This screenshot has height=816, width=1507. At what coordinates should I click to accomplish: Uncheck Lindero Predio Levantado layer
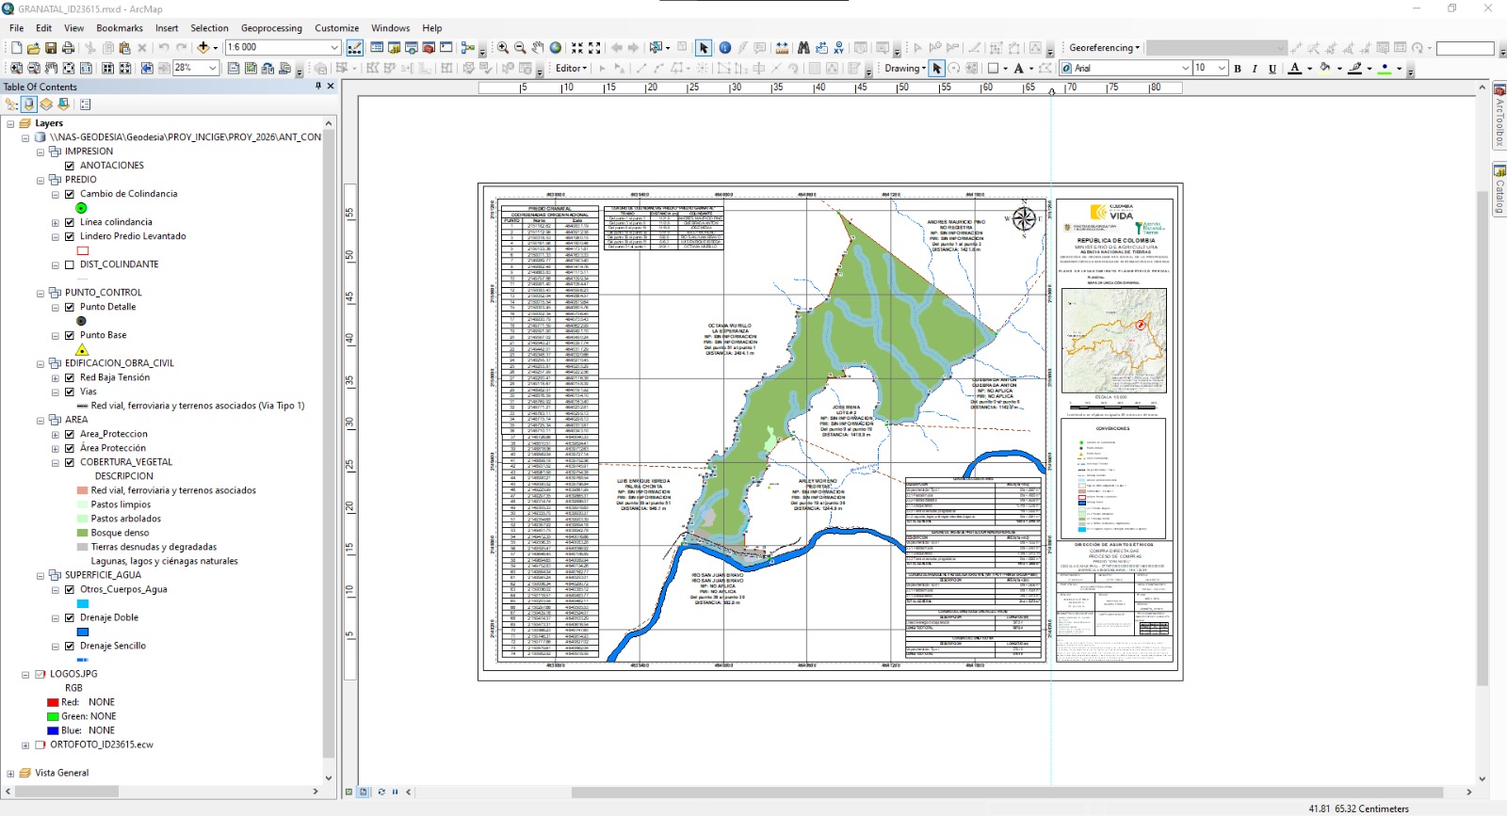(70, 236)
